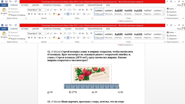Viewport: 185px width, 104px height.
Task: Toggle bold (Ж) in the lower ribbon
Action: (29, 38)
